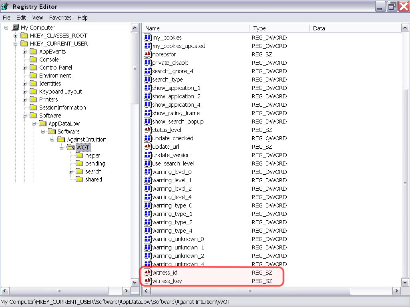Select the show_application_2 value
Screen dimensions: 410x307
click(176, 96)
